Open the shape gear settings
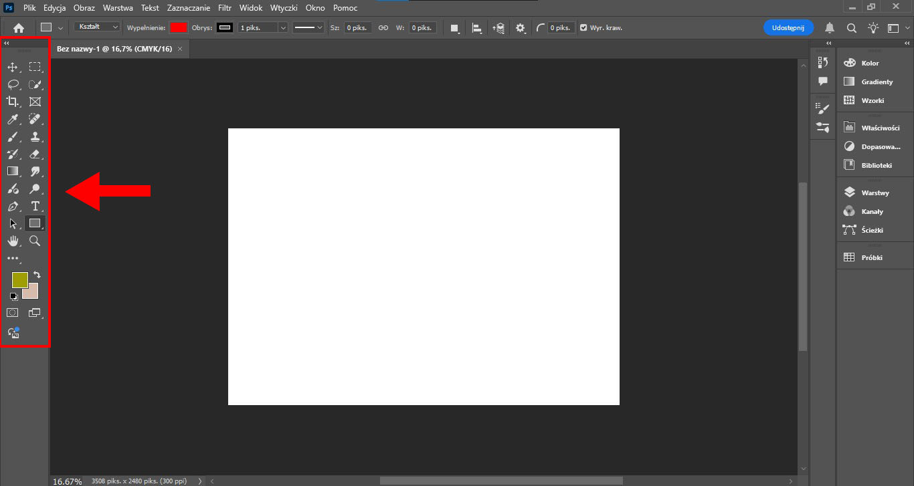Viewport: 914px width, 486px height. [521, 28]
